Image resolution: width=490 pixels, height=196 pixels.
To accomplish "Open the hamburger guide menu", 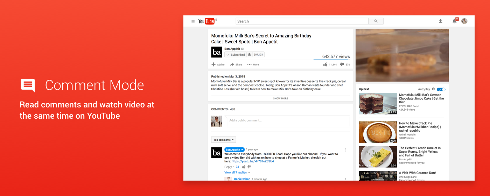I will [193, 21].
